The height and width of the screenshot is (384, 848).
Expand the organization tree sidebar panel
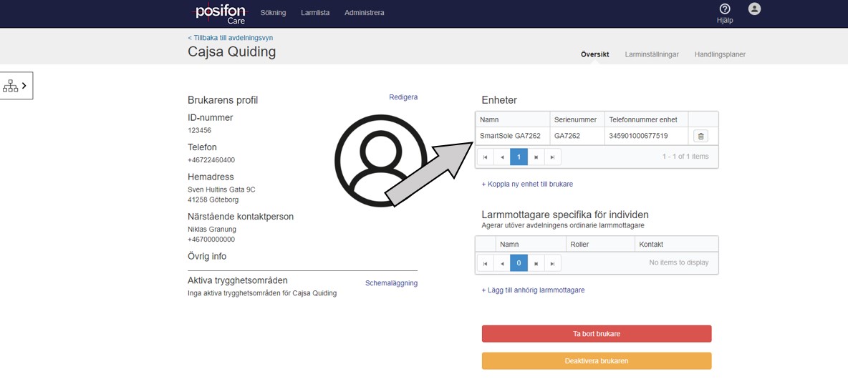16,86
